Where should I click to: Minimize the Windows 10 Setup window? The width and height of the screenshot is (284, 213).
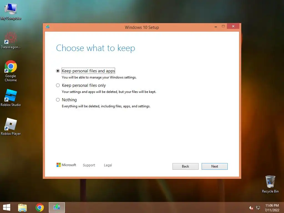(216, 26)
